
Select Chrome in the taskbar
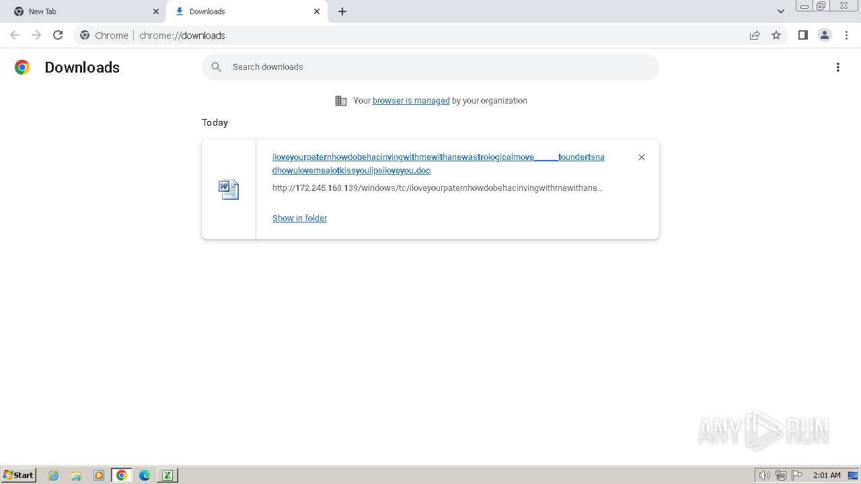click(122, 475)
